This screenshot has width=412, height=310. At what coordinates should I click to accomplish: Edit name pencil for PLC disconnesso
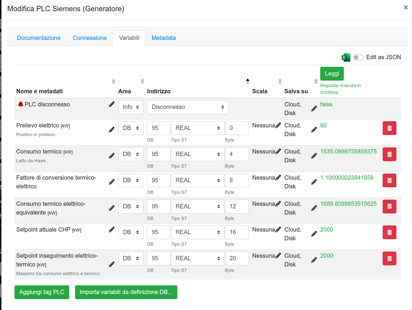(112, 105)
